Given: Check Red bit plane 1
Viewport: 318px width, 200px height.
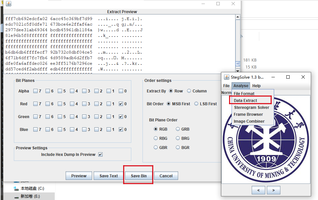Looking at the screenshot, I should [109, 104].
